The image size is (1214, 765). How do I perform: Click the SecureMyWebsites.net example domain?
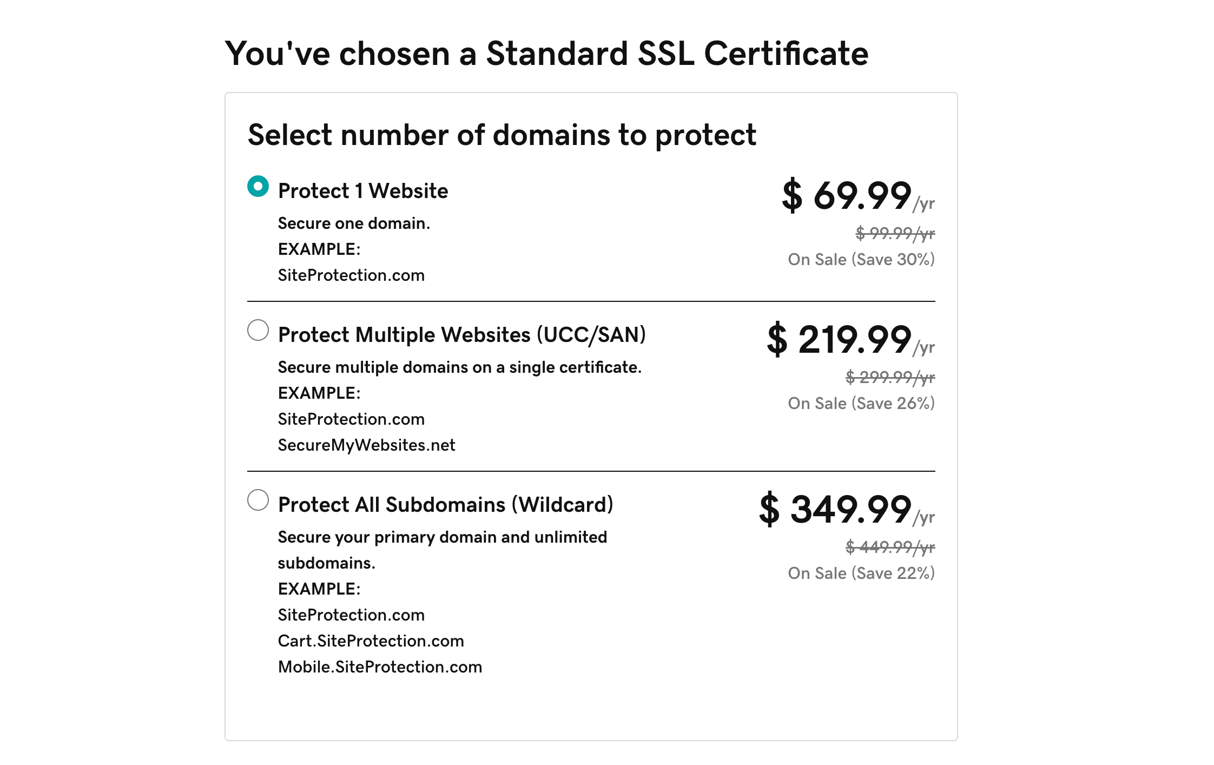point(366,445)
